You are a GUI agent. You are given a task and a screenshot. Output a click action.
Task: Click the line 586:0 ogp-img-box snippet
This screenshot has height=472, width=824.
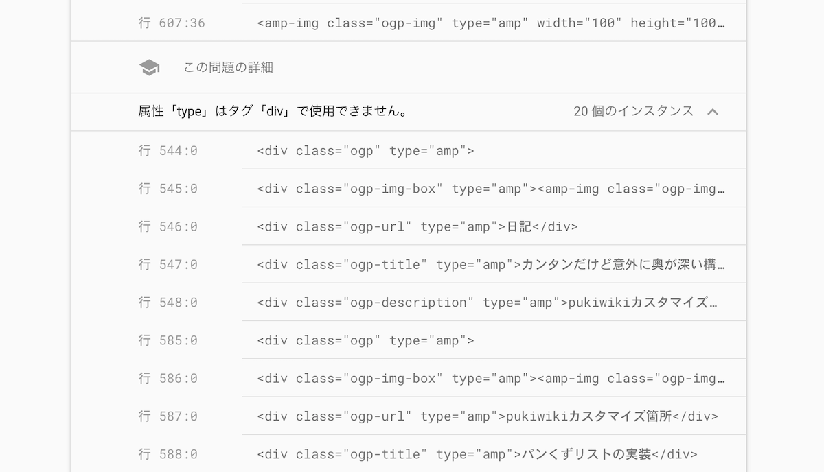(x=412, y=377)
